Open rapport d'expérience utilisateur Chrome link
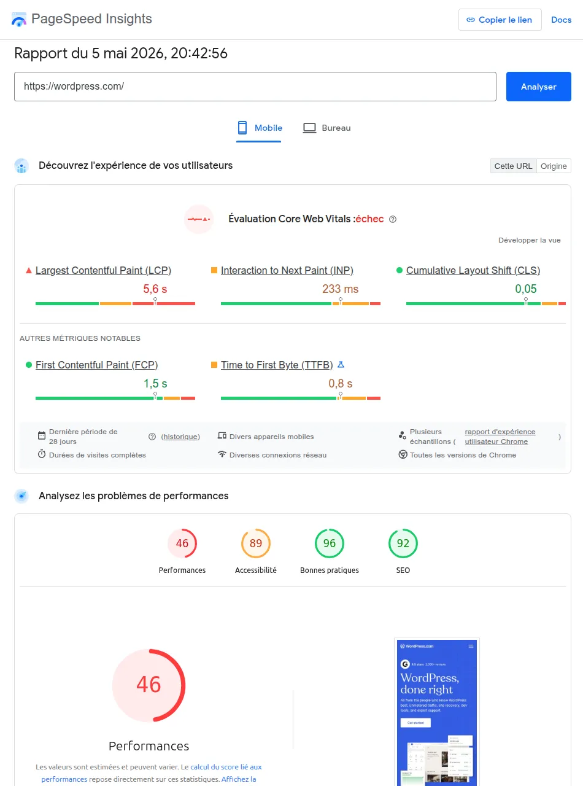The image size is (583, 786). 500,437
